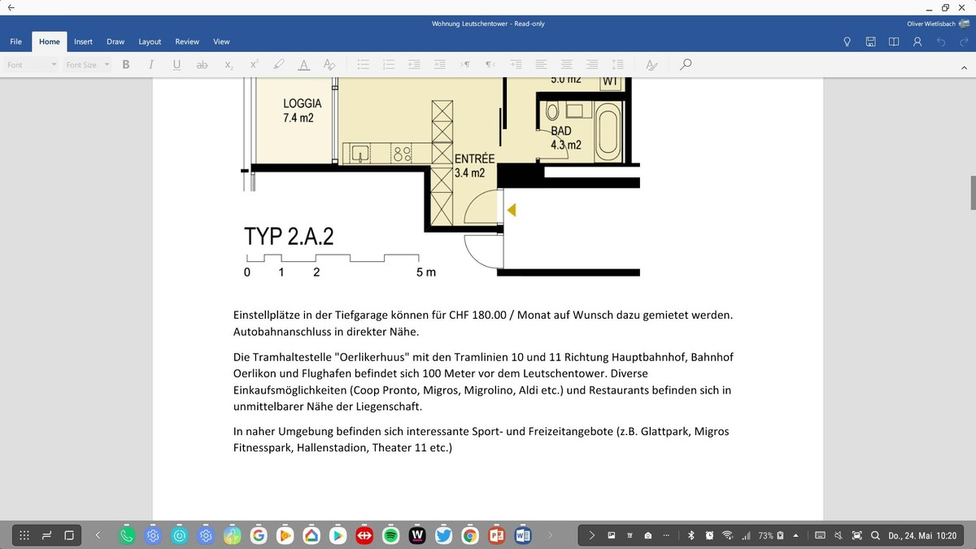Expand the system tray up arrow
Viewport: 976px width, 549px height.
tap(795, 535)
